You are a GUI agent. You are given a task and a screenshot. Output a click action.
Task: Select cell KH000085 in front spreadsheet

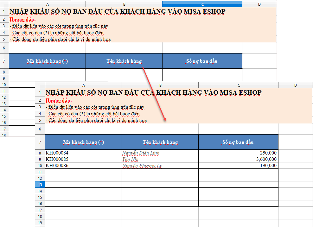[83, 159]
